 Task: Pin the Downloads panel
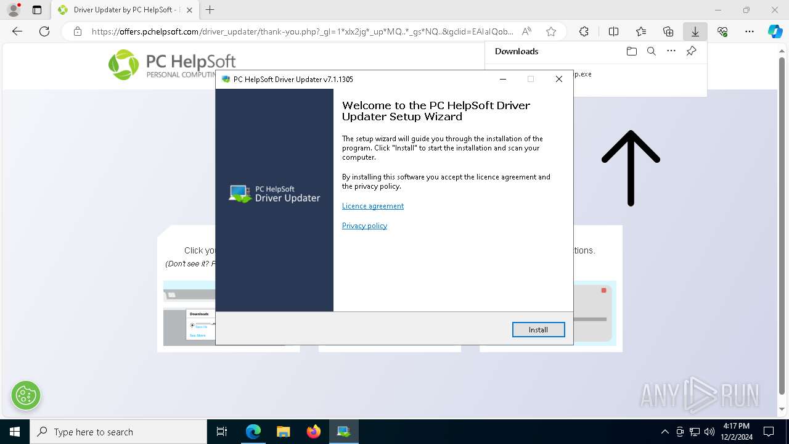(x=691, y=51)
